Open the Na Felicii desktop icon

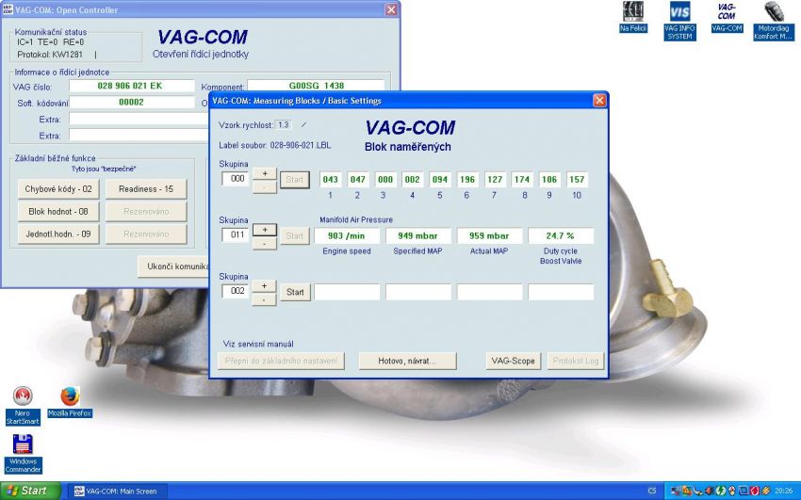pos(633,17)
